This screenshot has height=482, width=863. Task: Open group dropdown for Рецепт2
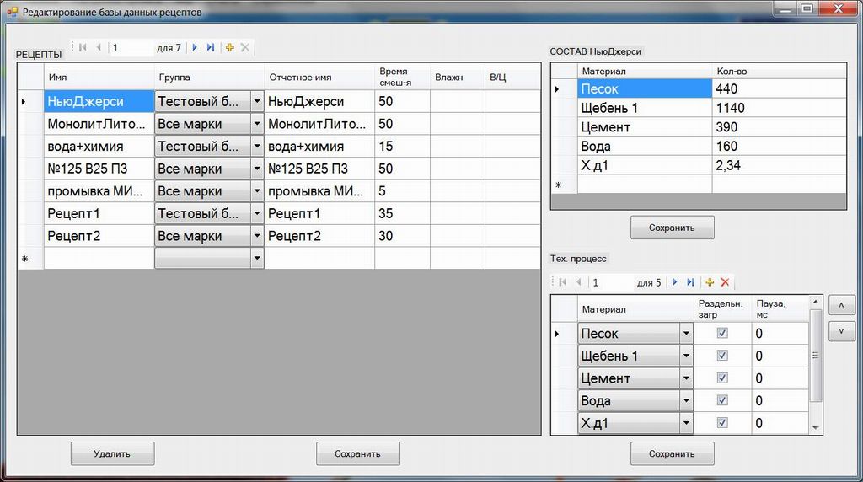pos(257,236)
